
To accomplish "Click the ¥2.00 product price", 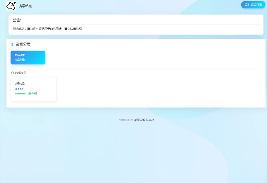I will click(19, 89).
